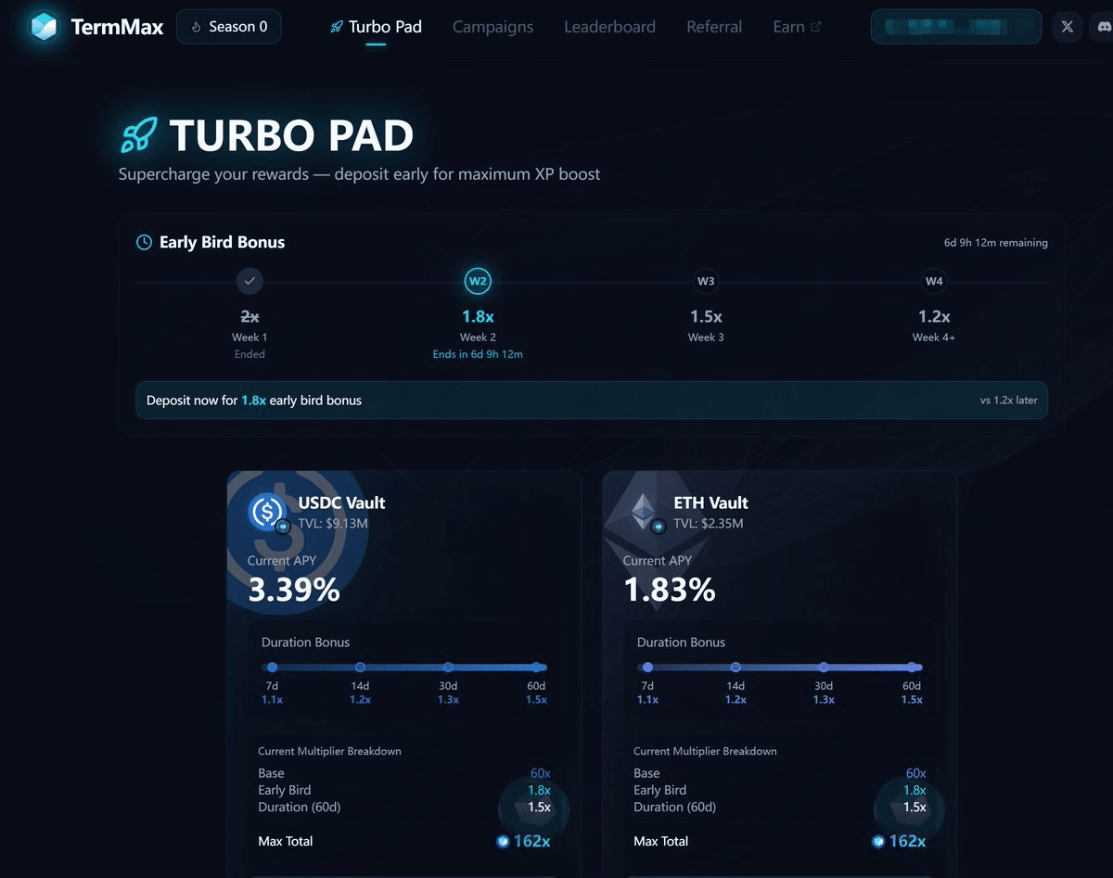
Task: Click USDC vault Base 60x value
Action: coord(541,773)
